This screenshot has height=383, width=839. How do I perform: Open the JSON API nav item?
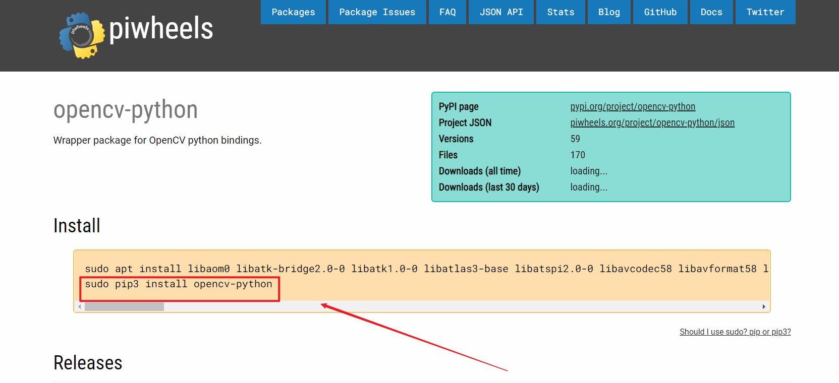tap(501, 12)
